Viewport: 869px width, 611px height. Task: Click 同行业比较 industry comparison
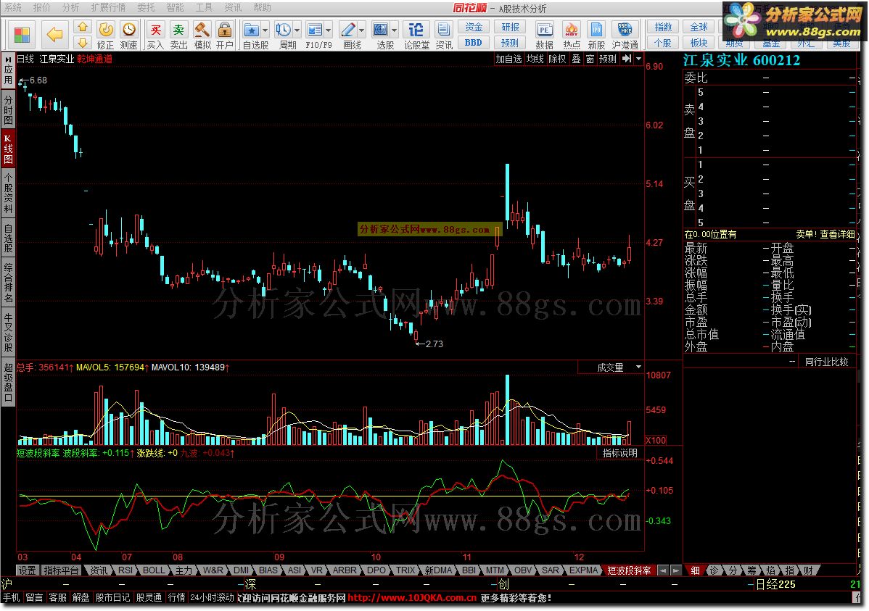pyautogui.click(x=826, y=362)
